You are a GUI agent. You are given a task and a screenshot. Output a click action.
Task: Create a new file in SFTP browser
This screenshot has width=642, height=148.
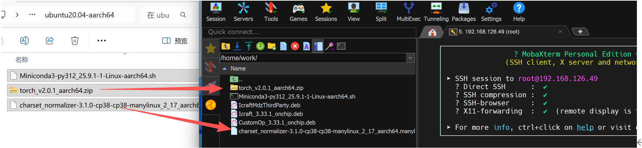pyautogui.click(x=283, y=46)
